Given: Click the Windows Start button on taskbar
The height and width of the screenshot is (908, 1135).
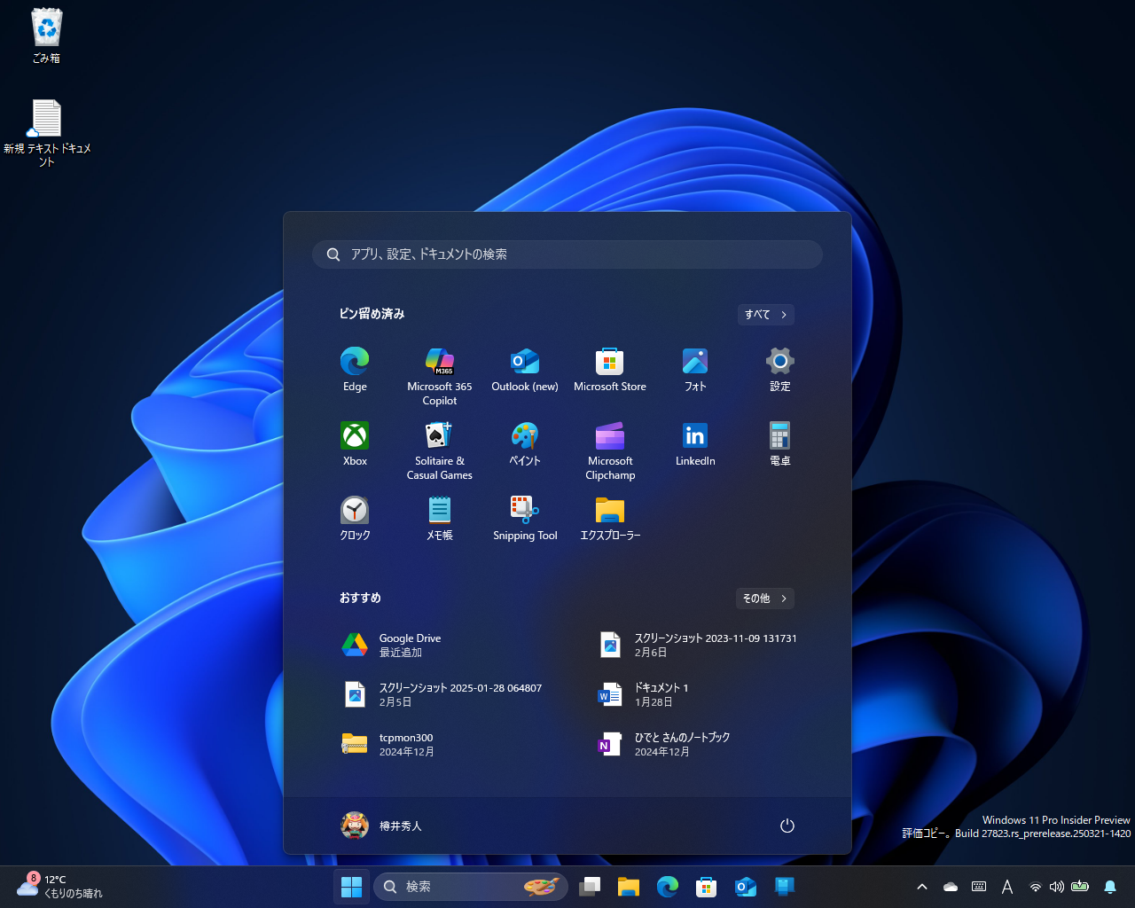Looking at the screenshot, I should coord(351,887).
